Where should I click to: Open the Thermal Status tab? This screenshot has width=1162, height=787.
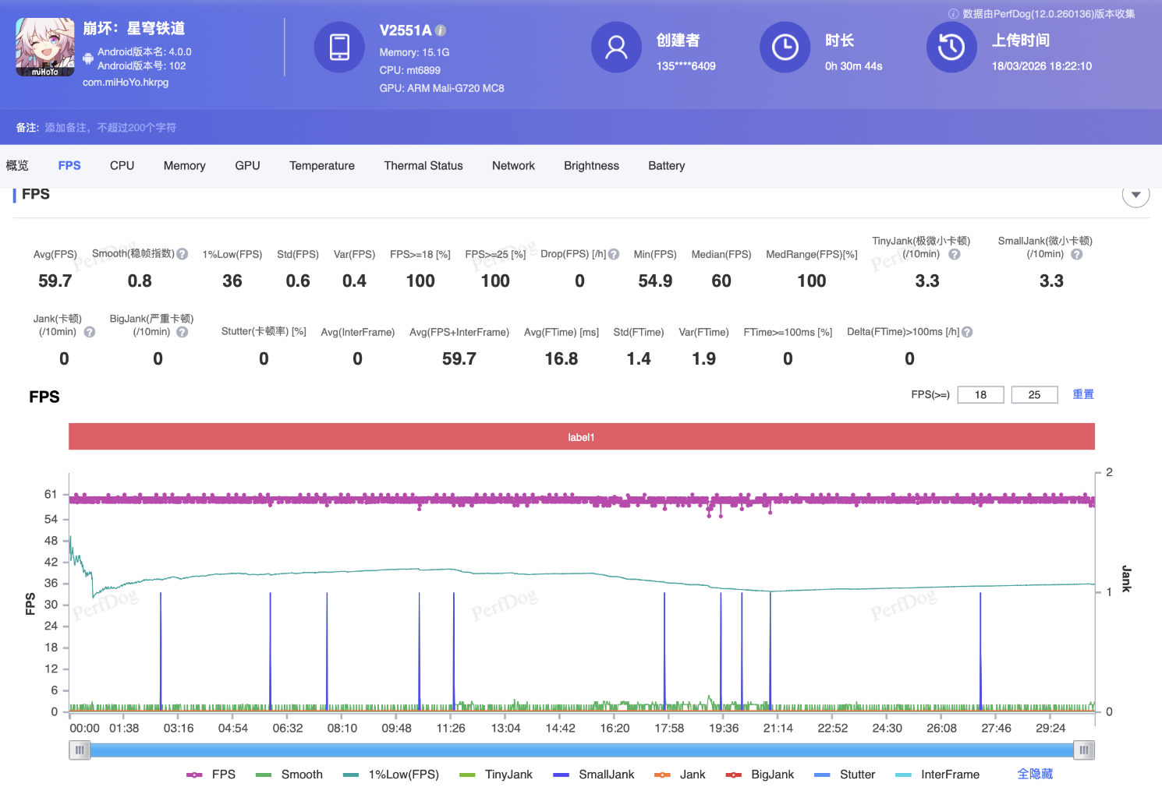(423, 166)
